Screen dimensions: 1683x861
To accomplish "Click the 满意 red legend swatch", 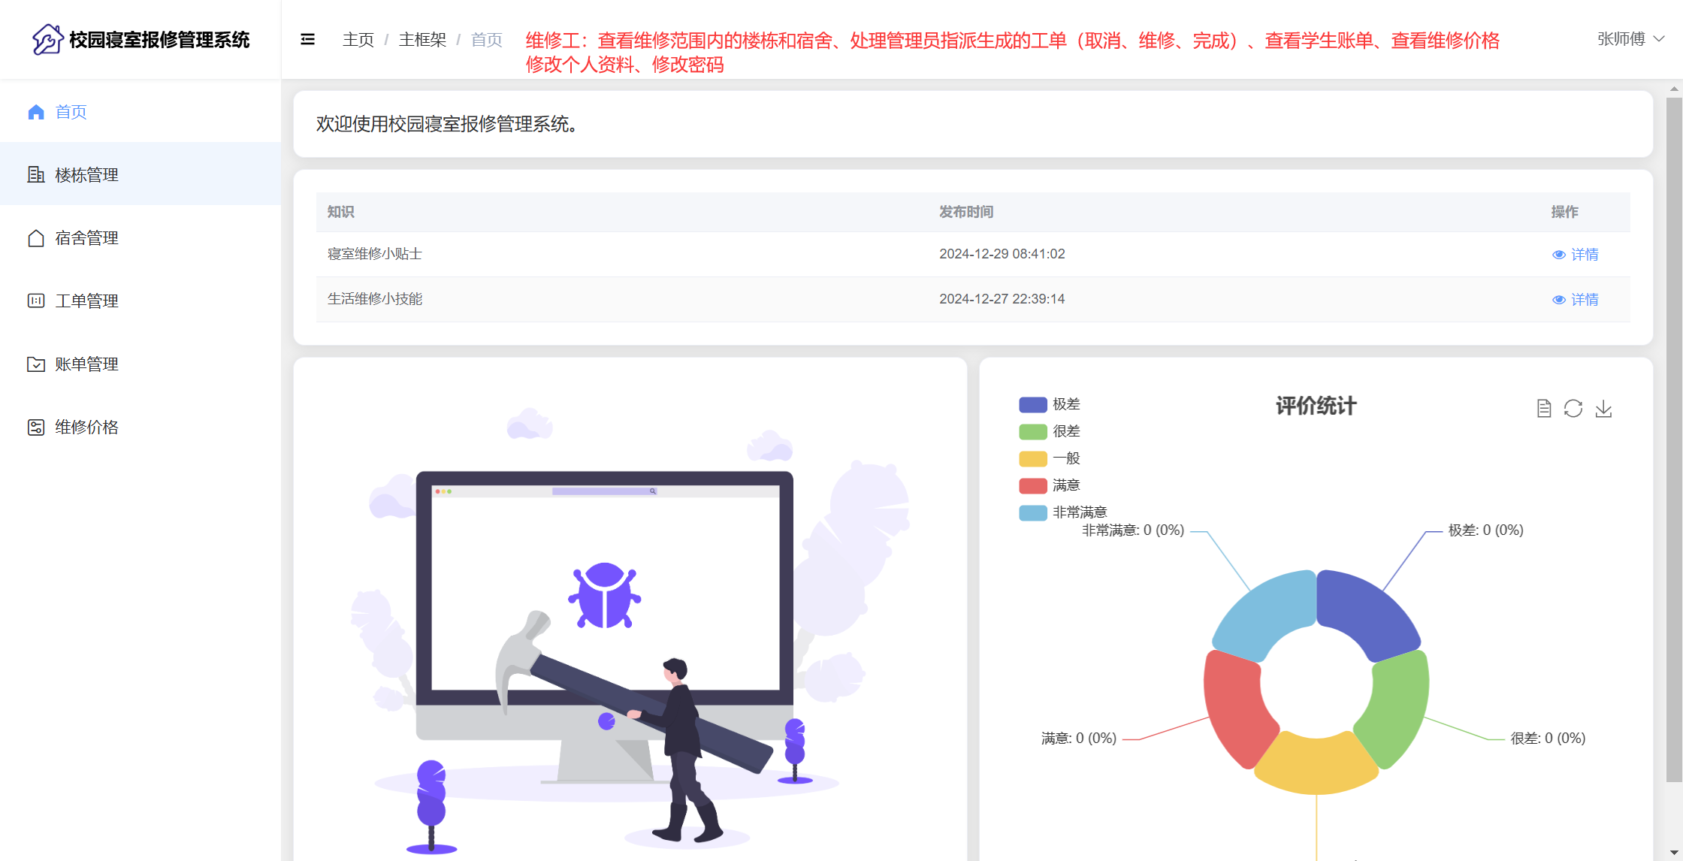I will pyautogui.click(x=1032, y=485).
